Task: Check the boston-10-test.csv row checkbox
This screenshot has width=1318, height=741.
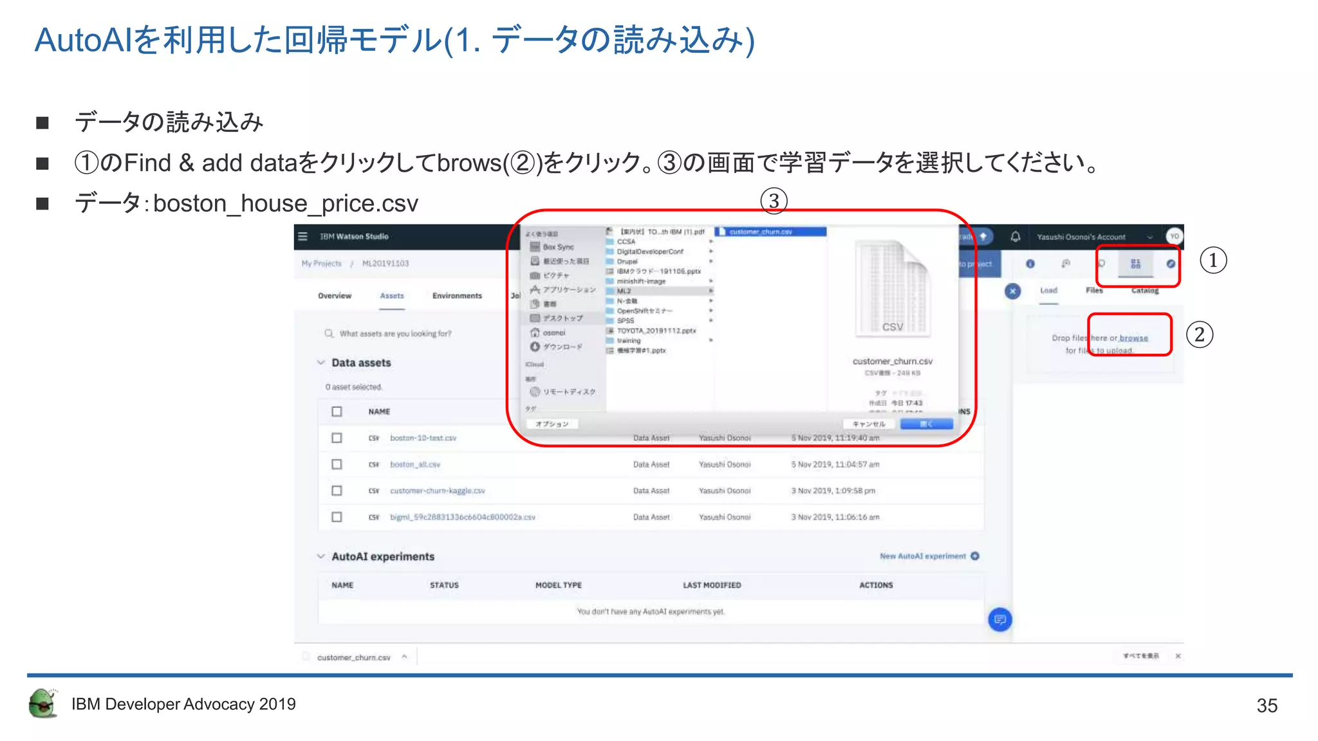Action: tap(337, 438)
